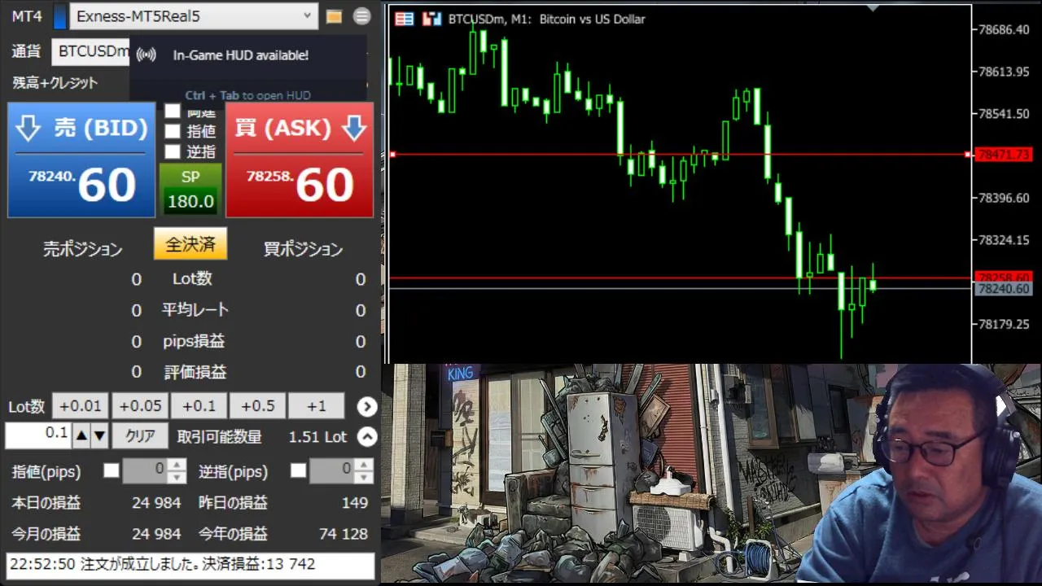Viewport: 1042px width, 586px height.
Task: Decrement the 逆指(pips) spinner down arrow
Action: tap(365, 476)
